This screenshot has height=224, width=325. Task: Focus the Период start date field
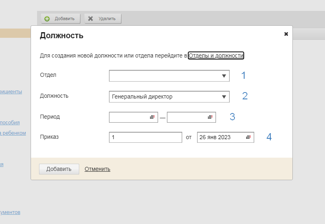click(x=129, y=117)
